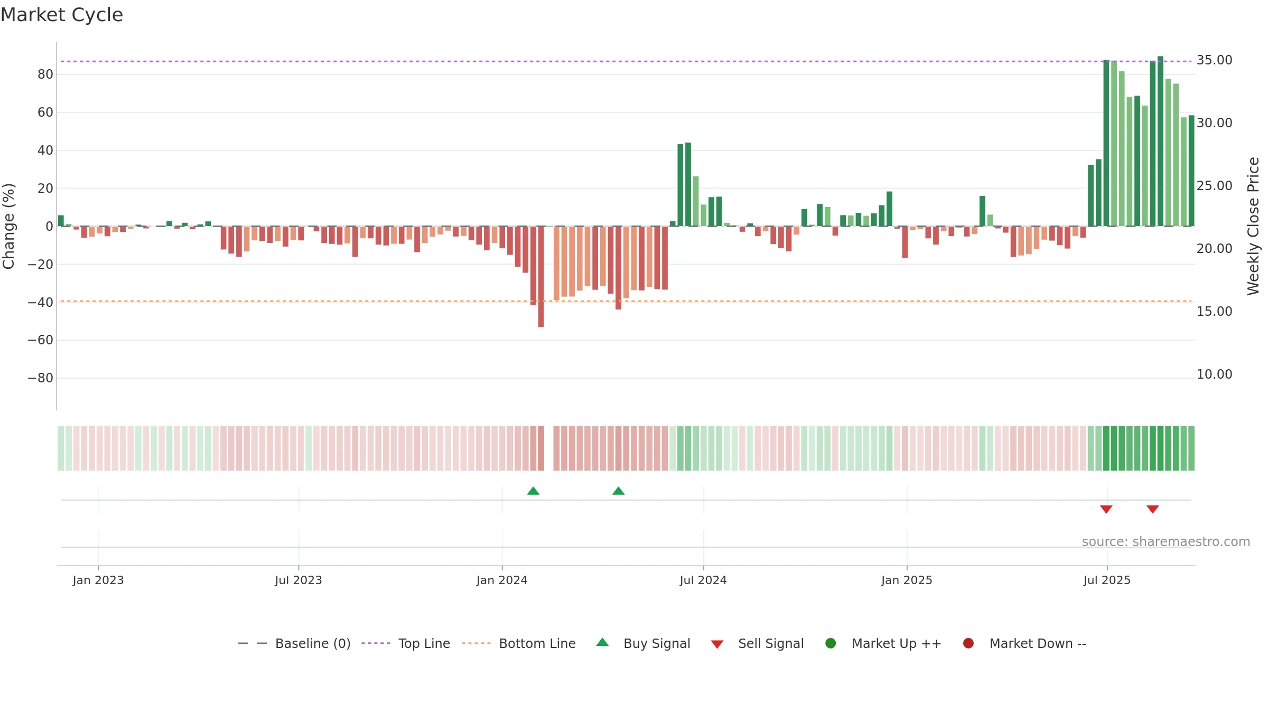Click the Jan 2024 axis label
This screenshot has width=1268, height=713.
502,580
